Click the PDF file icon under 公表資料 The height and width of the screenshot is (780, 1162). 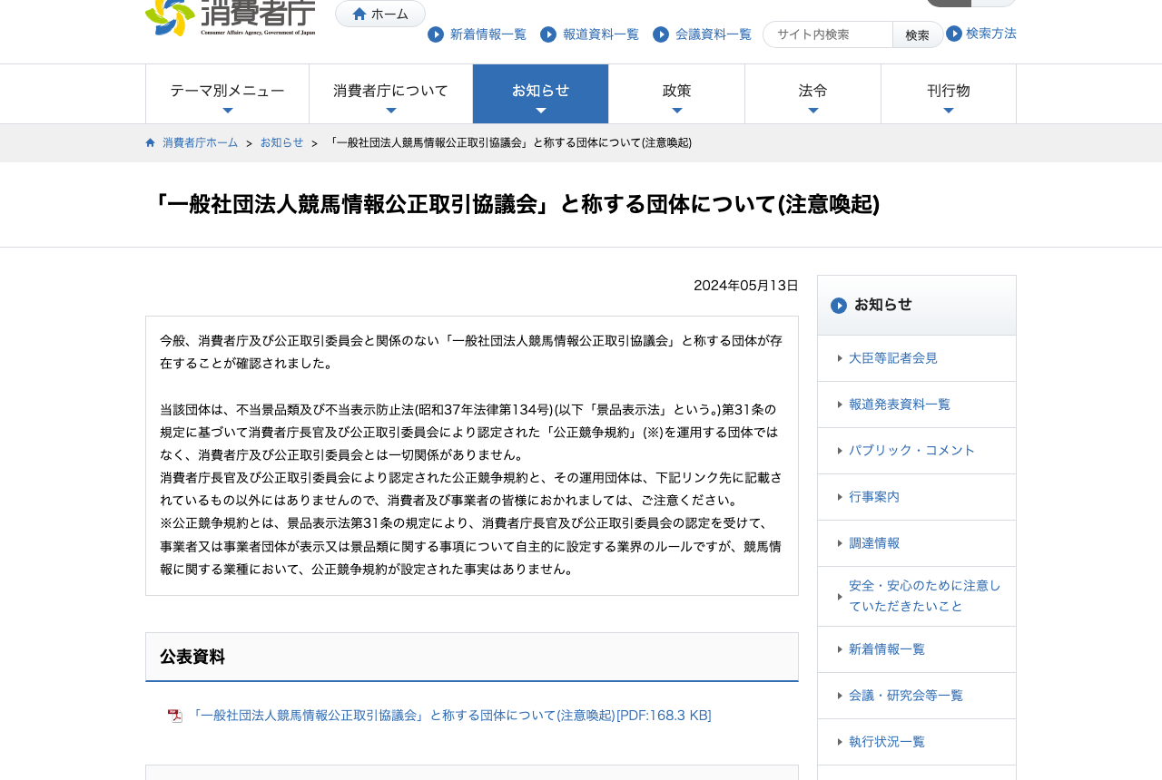[x=175, y=716]
